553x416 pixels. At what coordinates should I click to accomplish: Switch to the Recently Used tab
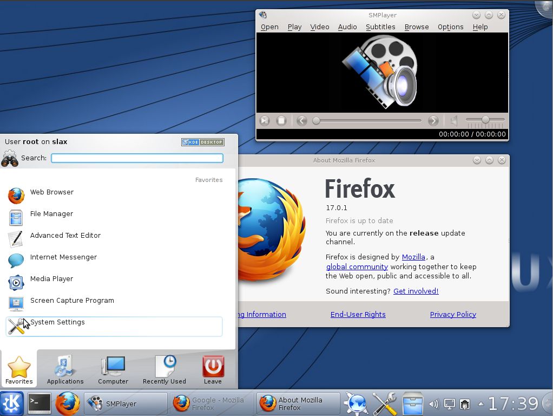[164, 369]
